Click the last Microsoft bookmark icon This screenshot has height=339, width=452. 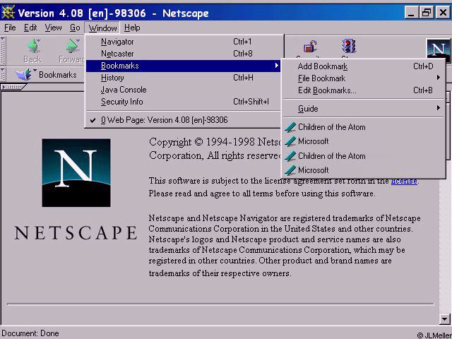click(290, 170)
